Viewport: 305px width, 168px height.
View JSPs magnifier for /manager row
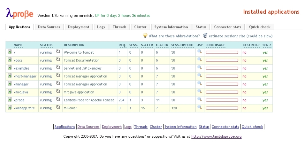click(x=199, y=83)
